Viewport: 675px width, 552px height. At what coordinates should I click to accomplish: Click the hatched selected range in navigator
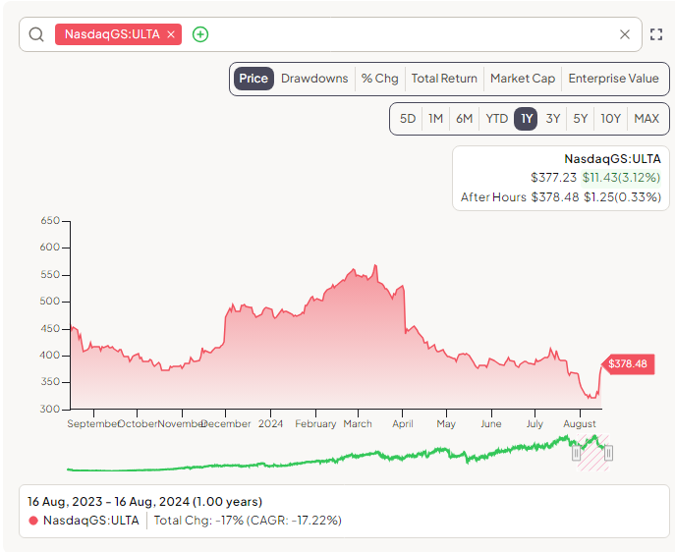(x=592, y=453)
